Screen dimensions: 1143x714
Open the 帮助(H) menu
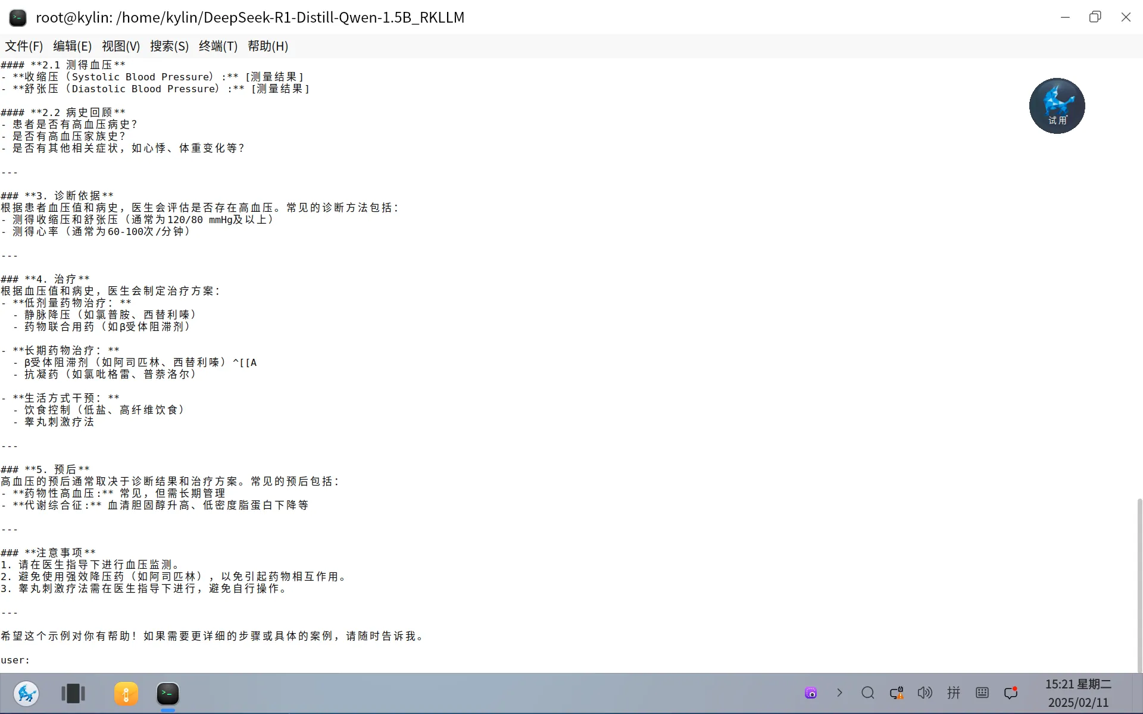tap(268, 46)
